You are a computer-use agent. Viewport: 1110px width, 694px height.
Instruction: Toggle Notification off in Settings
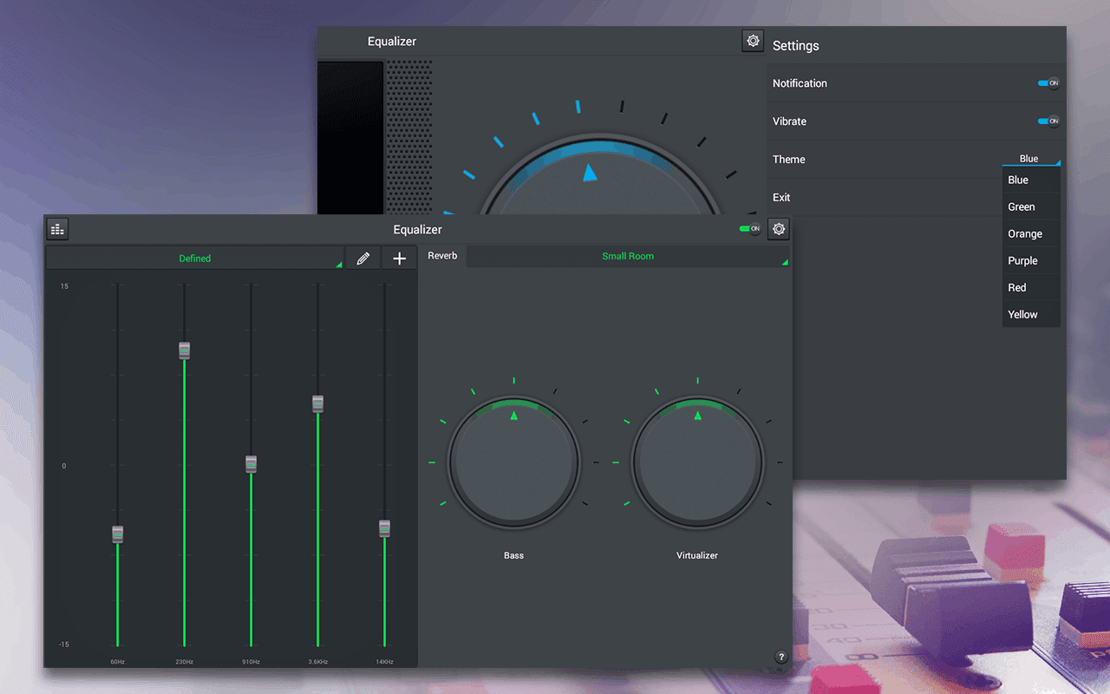(x=1049, y=82)
